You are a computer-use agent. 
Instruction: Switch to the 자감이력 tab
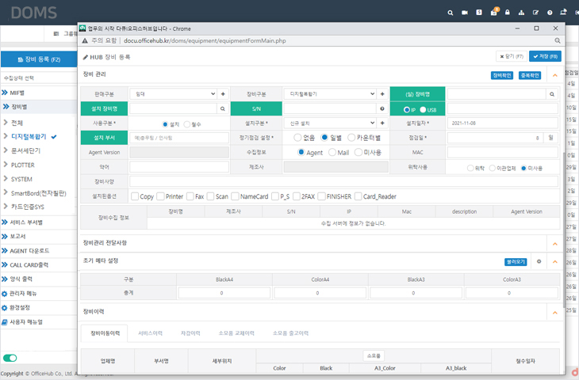[x=190, y=333]
